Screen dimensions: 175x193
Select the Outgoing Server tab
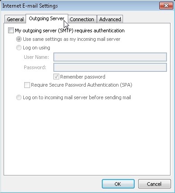tap(47, 19)
